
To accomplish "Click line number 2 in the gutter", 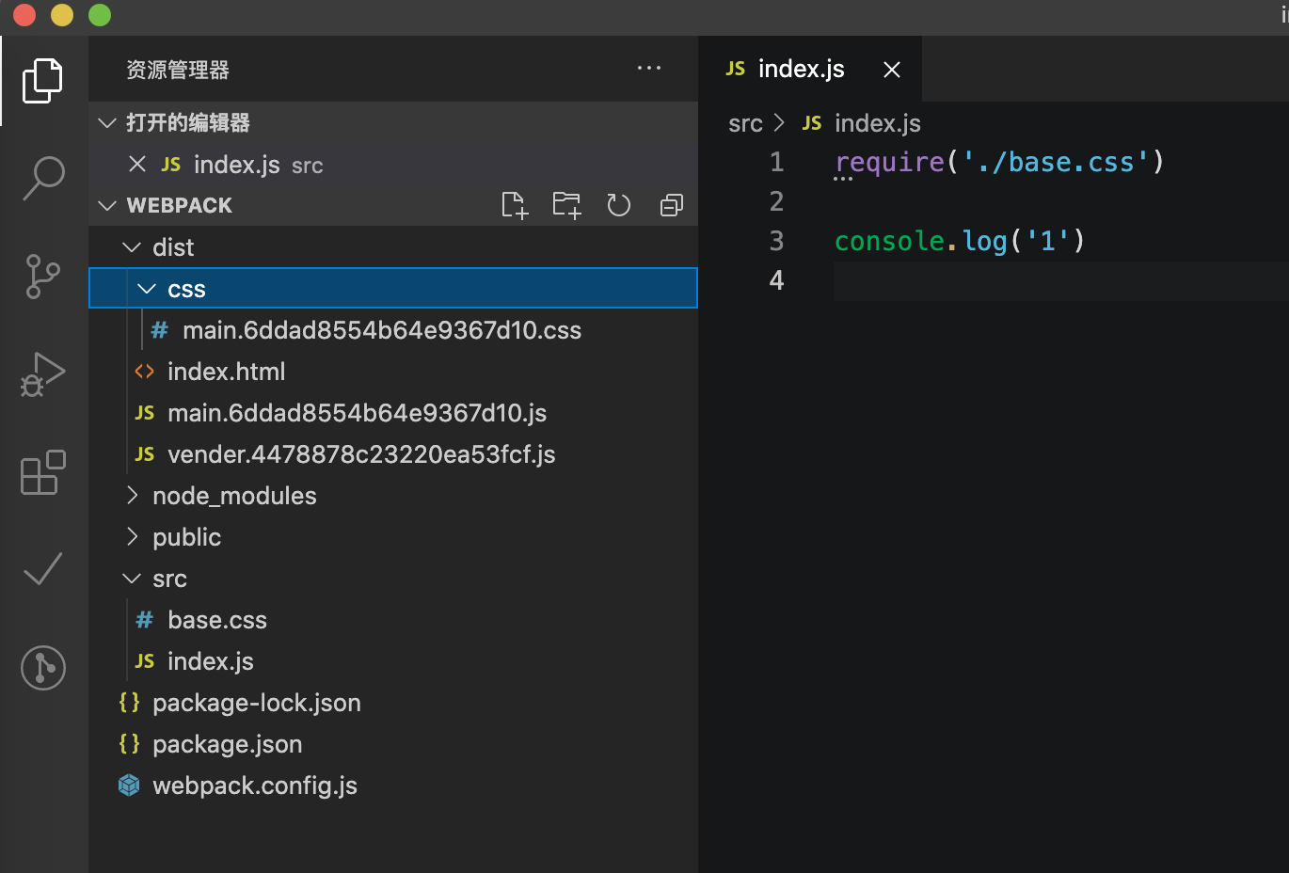I will tap(776, 201).
